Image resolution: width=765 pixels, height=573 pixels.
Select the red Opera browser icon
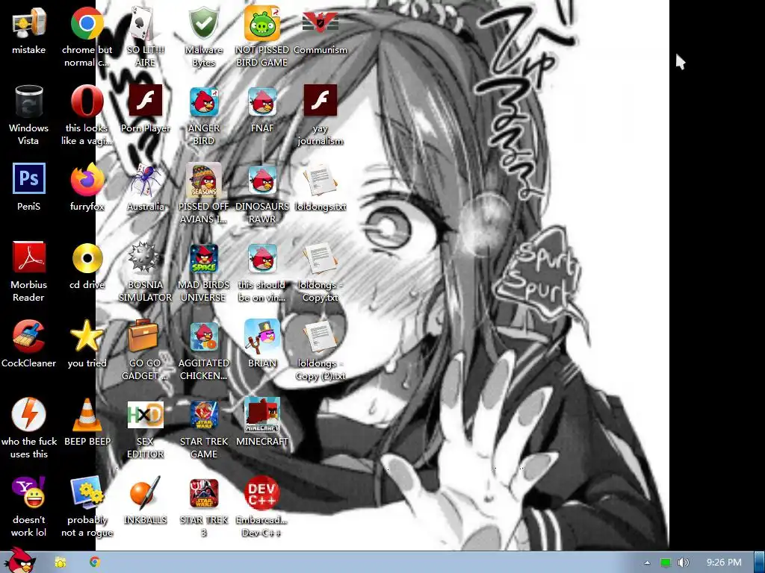coord(87,101)
